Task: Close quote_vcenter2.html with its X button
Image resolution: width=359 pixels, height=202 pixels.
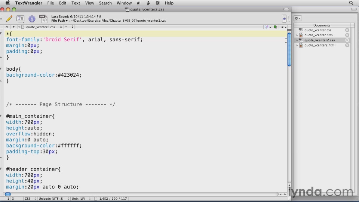Action: point(347,45)
